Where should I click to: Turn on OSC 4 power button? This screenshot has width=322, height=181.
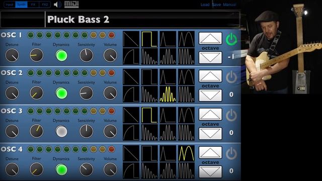231,153
